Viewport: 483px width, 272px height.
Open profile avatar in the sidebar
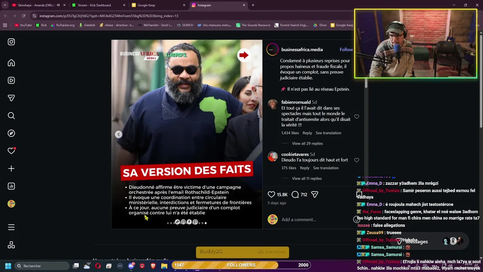point(11,204)
